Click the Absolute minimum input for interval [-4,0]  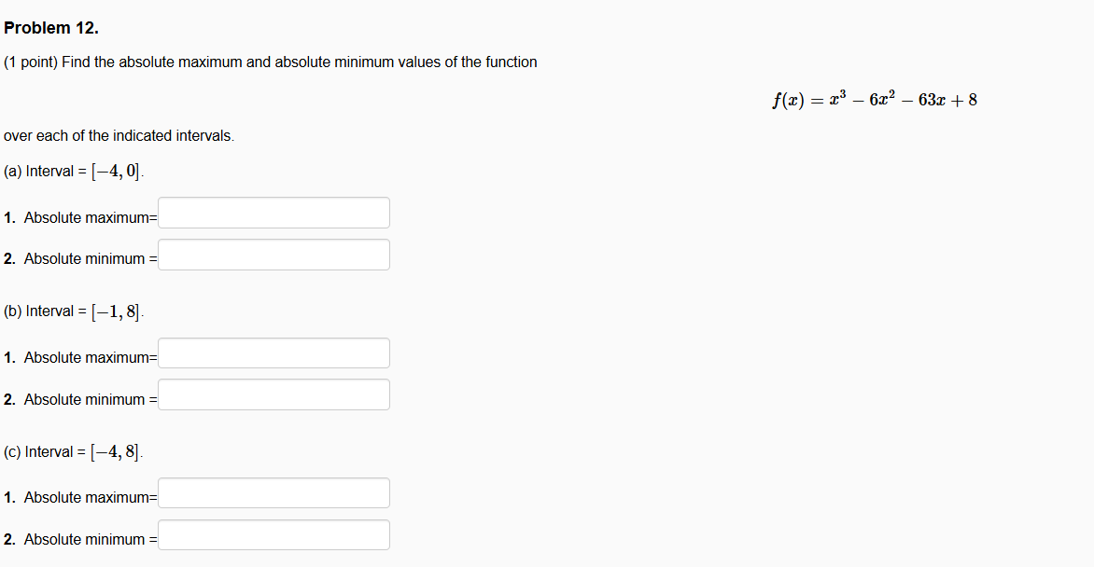coord(273,254)
